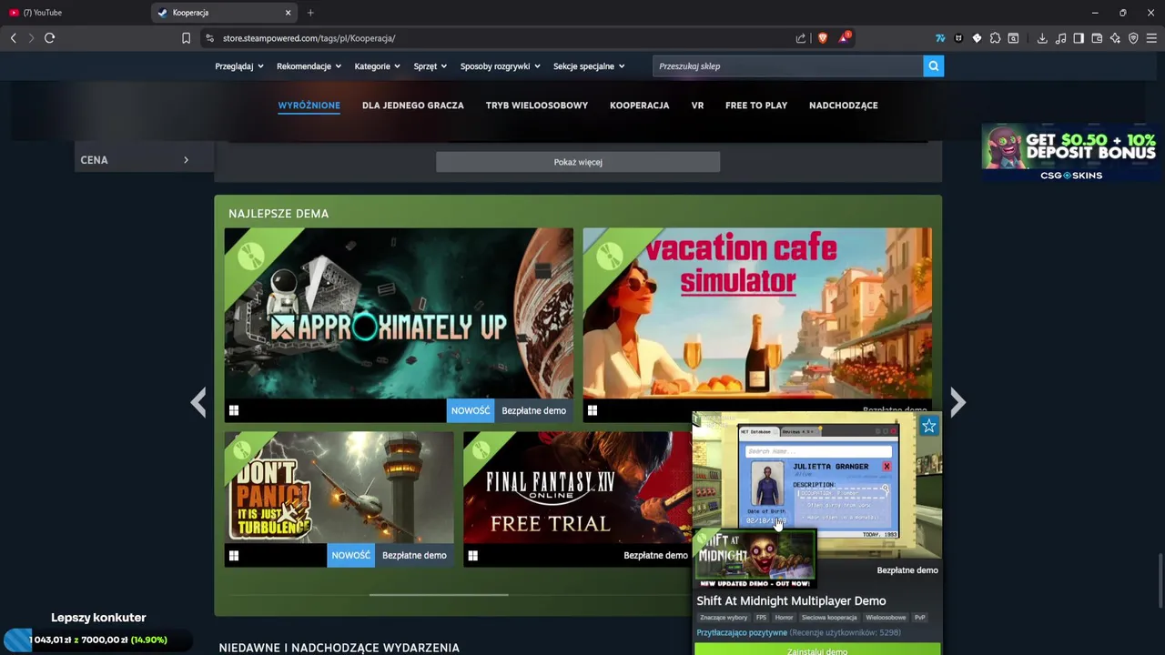Click in the Przeszukaj sklep search field
This screenshot has height=655, width=1165.
(x=787, y=66)
